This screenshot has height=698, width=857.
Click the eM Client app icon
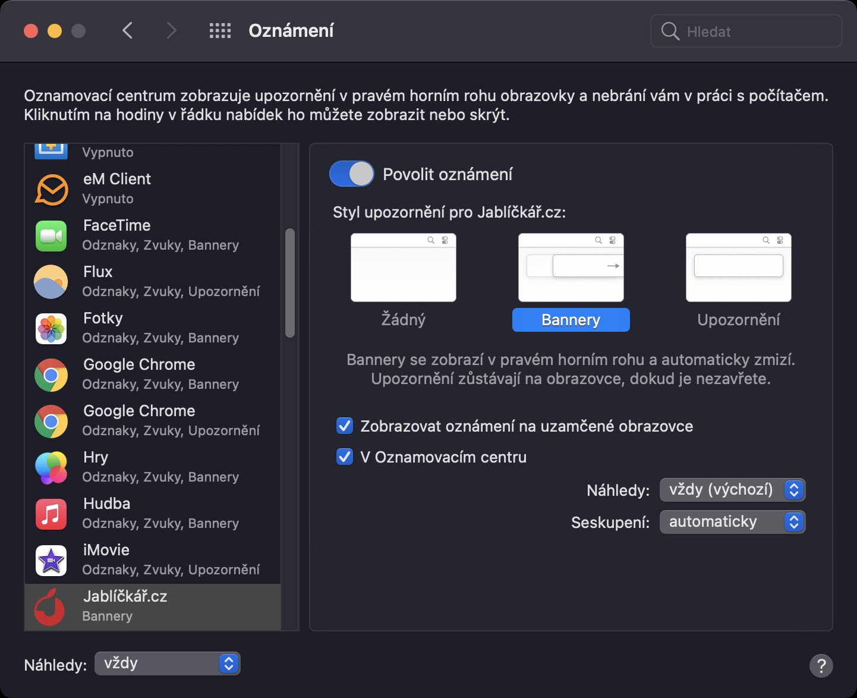[52, 189]
